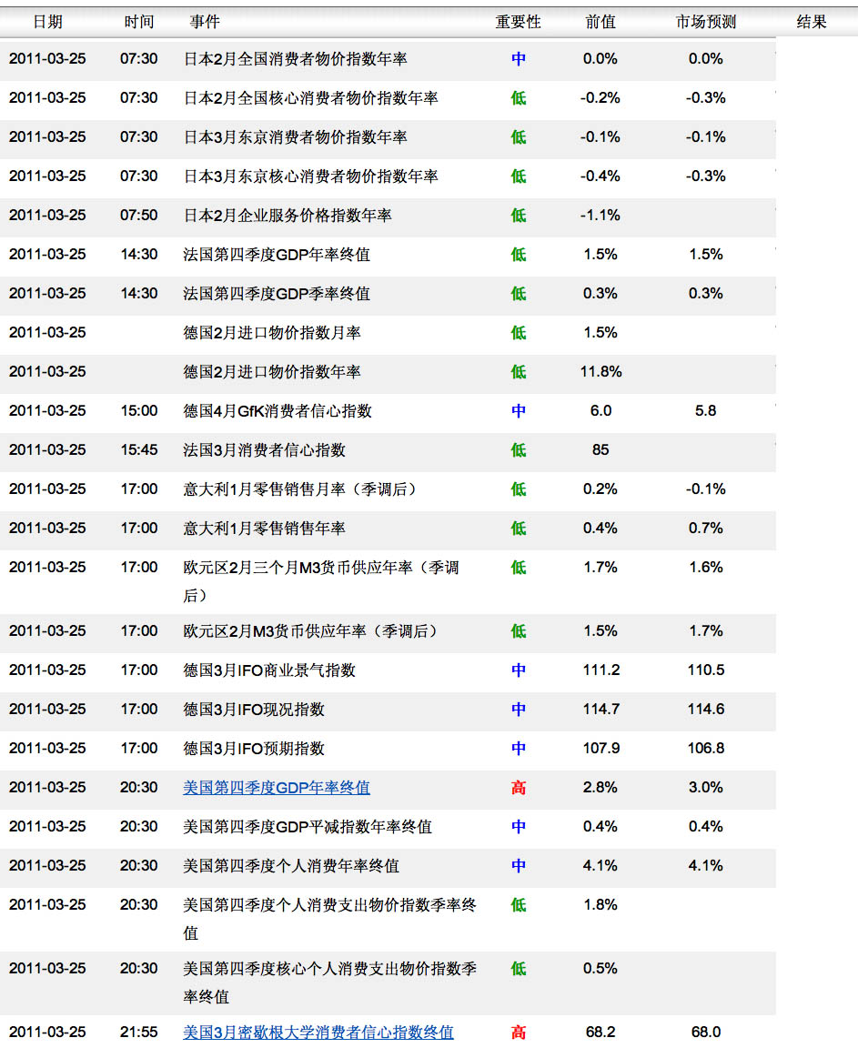Select 法国3月消费者信心指数 event text
Image resolution: width=858 pixels, height=1058 pixels.
(264, 450)
